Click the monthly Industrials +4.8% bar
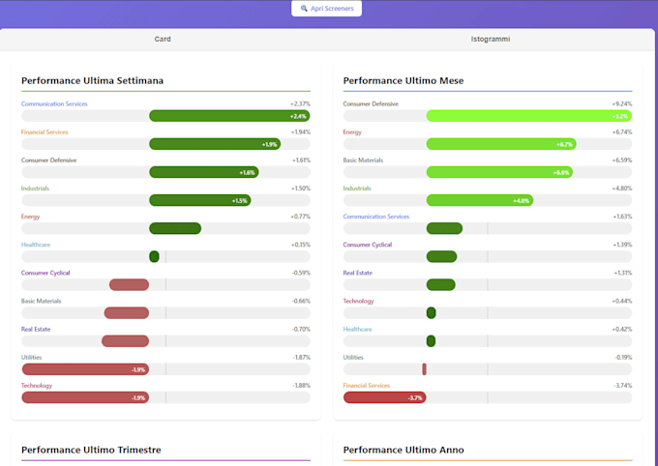 coord(480,200)
